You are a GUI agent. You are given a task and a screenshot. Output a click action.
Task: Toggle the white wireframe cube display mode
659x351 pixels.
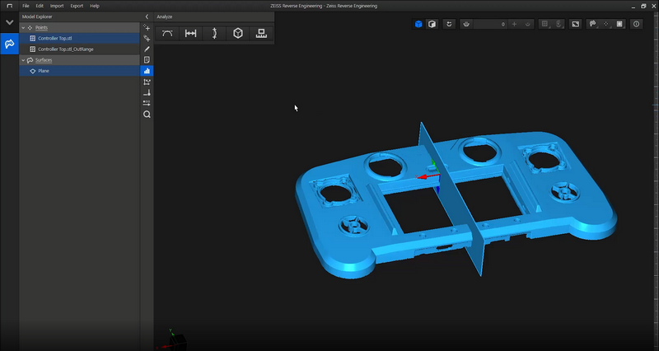click(432, 24)
